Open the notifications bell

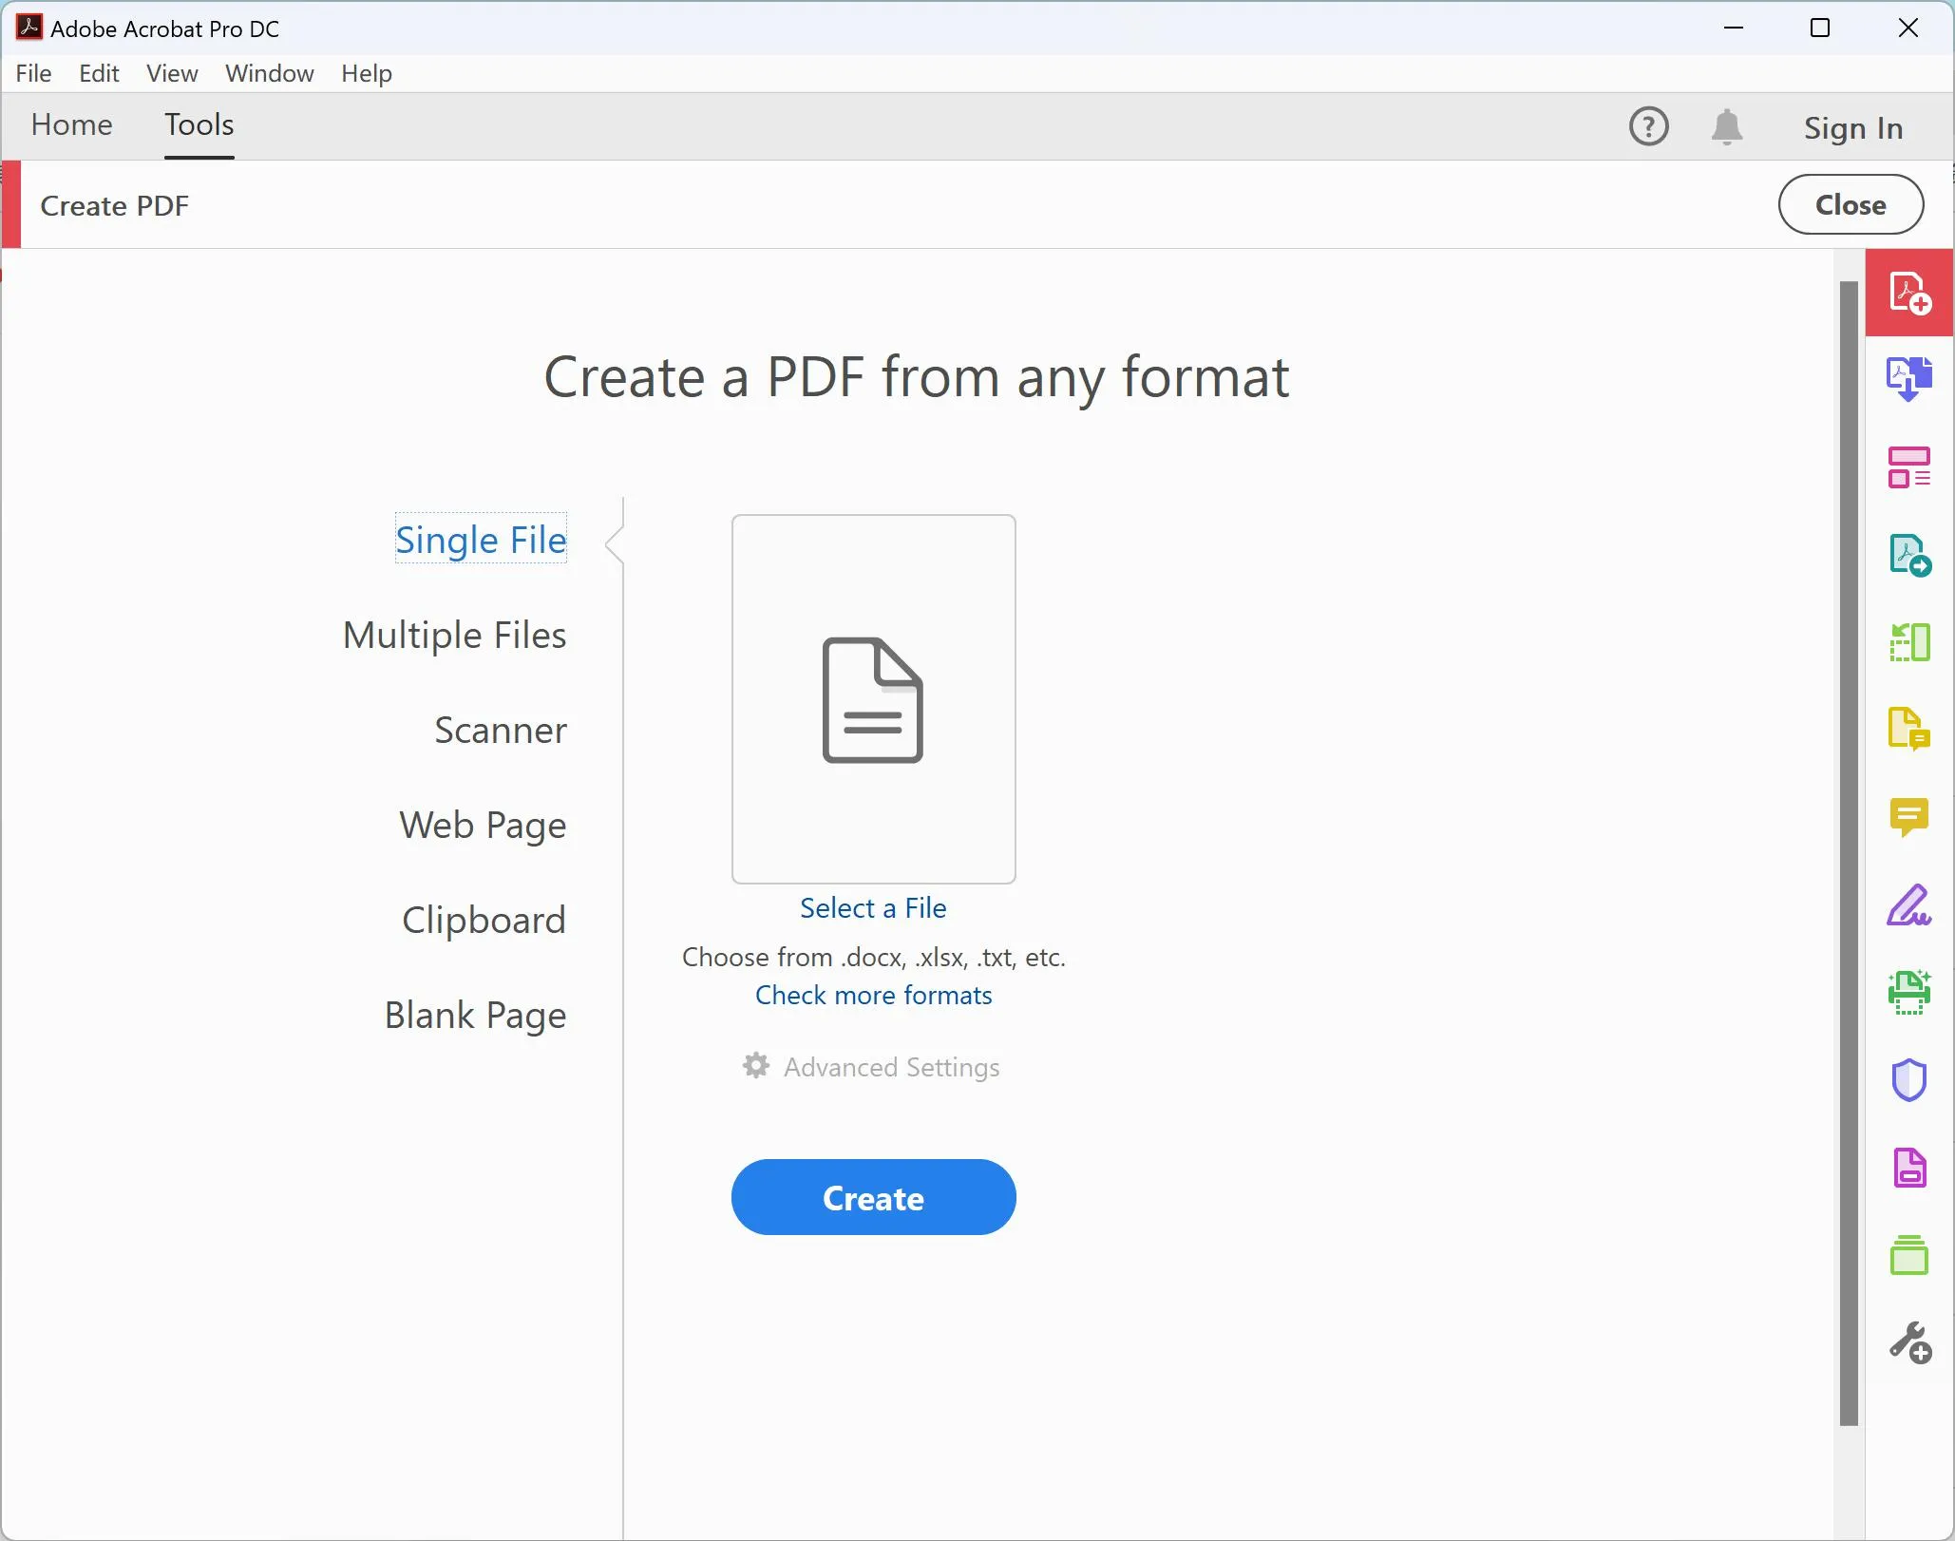[1727, 126]
